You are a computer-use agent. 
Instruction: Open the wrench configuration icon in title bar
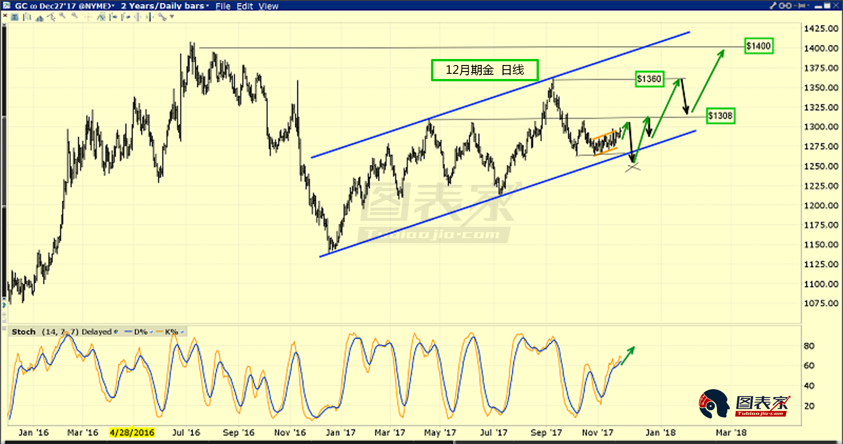point(773,6)
